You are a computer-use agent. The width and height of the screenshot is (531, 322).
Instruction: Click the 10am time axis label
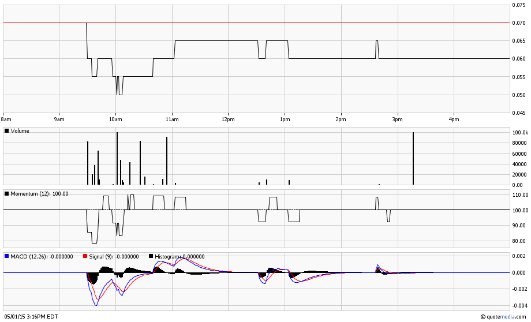pos(115,119)
